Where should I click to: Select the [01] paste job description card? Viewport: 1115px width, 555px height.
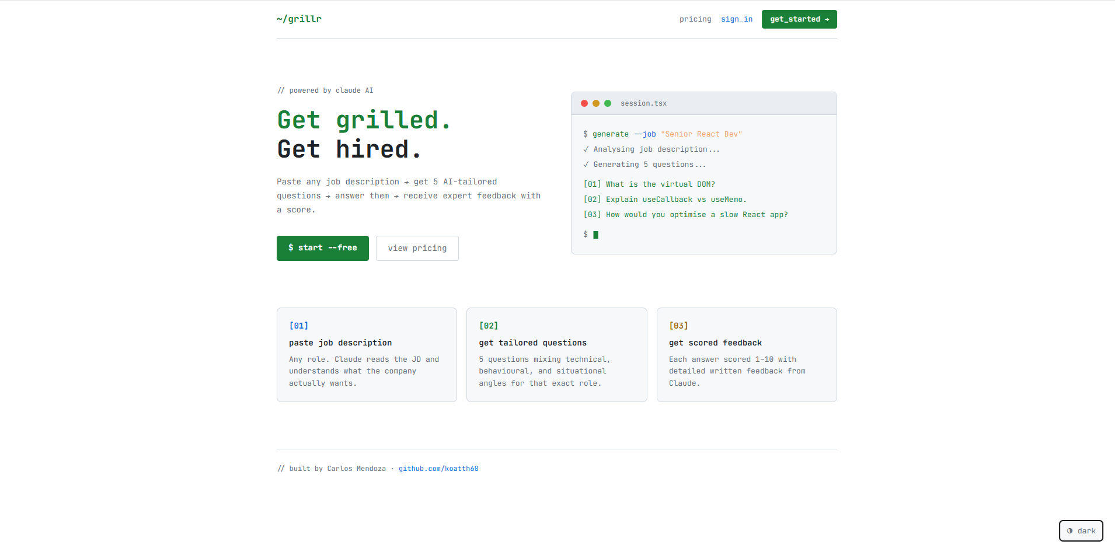367,354
